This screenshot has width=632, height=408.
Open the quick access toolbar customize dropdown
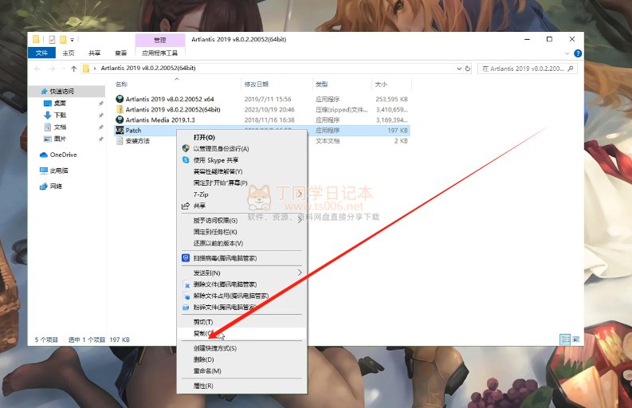pyautogui.click(x=73, y=40)
